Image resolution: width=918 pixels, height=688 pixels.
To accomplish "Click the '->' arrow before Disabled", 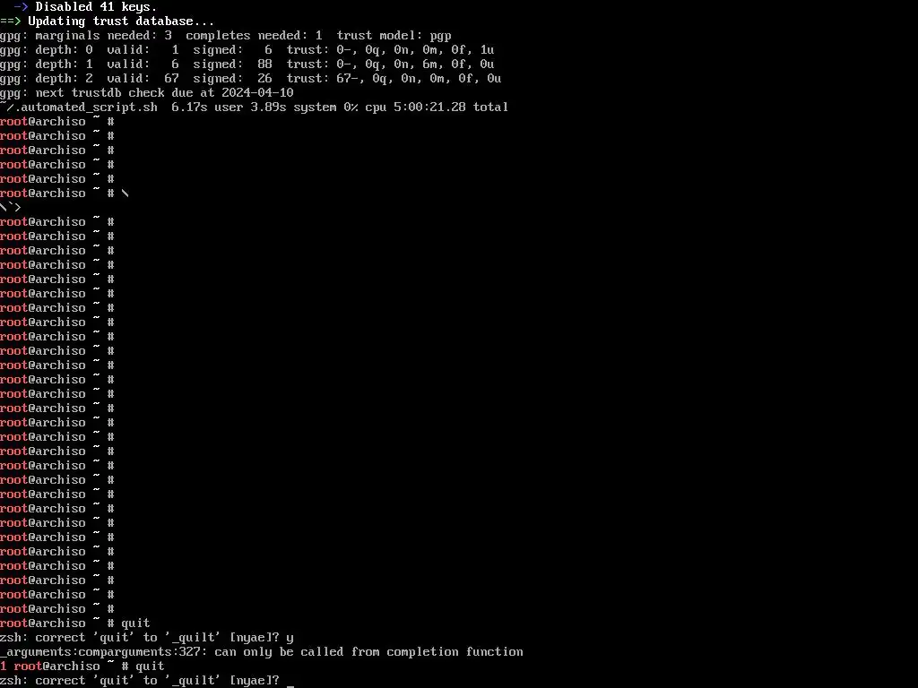I will pos(22,7).
